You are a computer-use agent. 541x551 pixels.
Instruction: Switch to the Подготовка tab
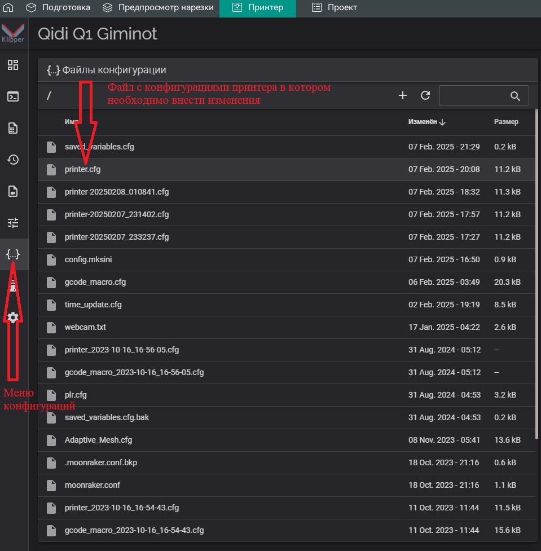pyautogui.click(x=58, y=7)
